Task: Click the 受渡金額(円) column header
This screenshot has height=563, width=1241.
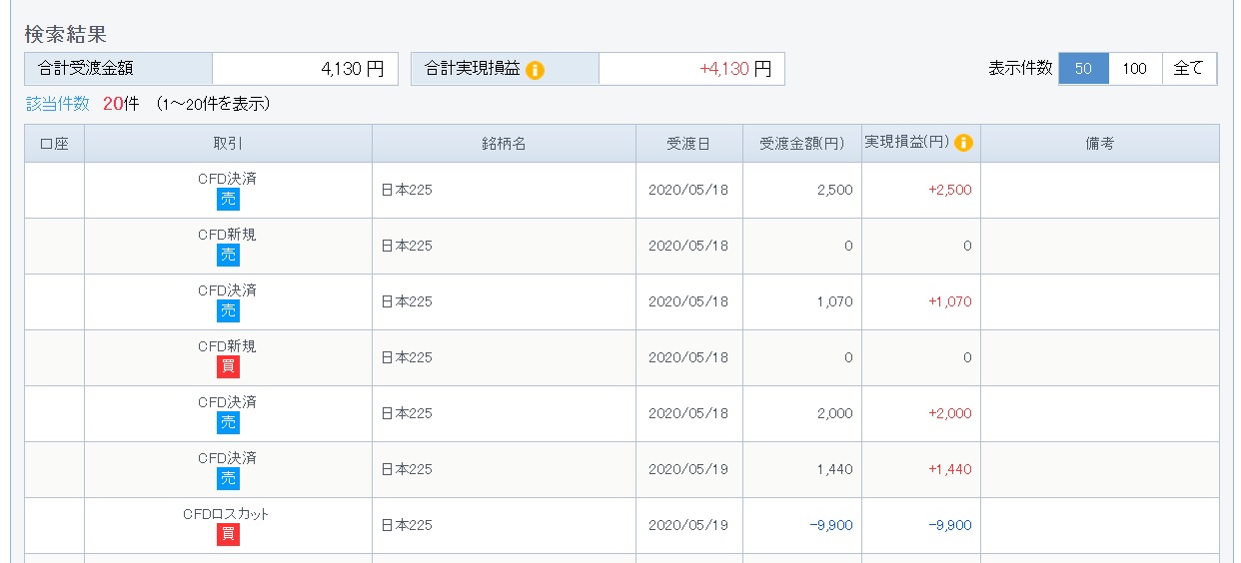Action: (x=801, y=144)
